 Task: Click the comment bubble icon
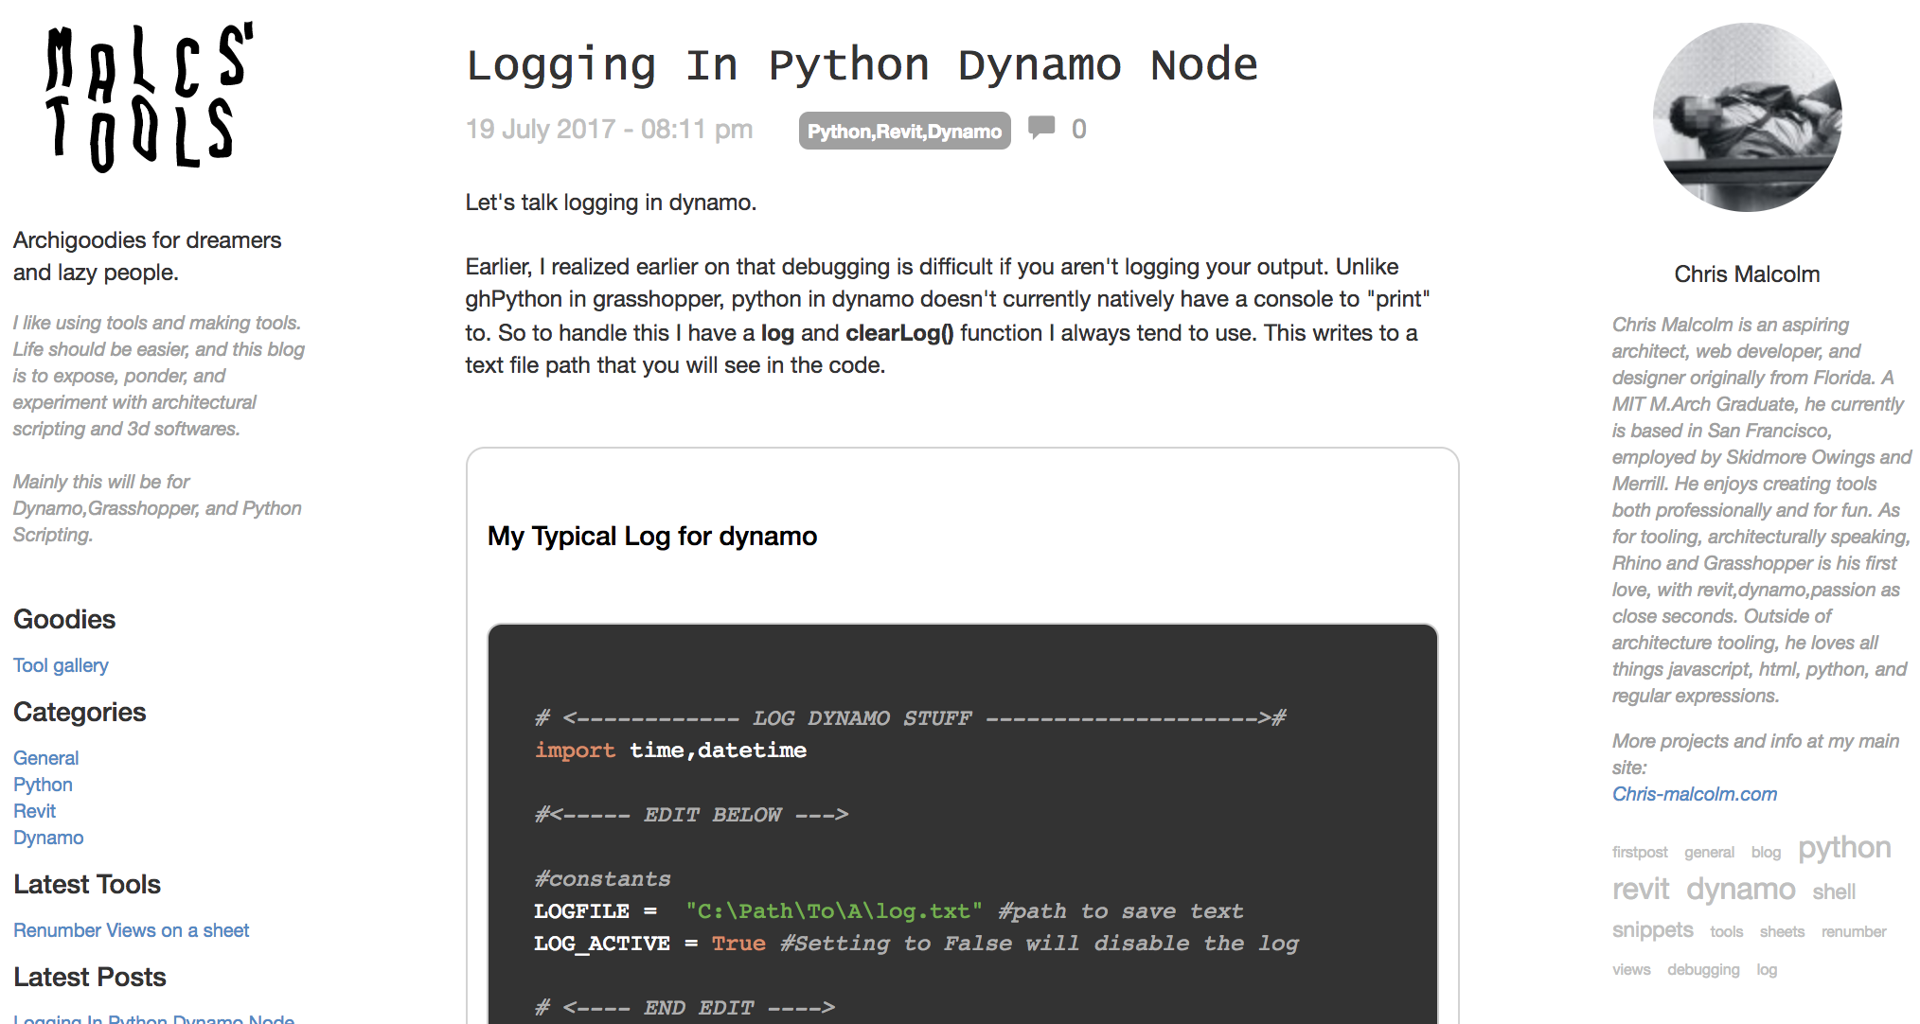[1041, 128]
